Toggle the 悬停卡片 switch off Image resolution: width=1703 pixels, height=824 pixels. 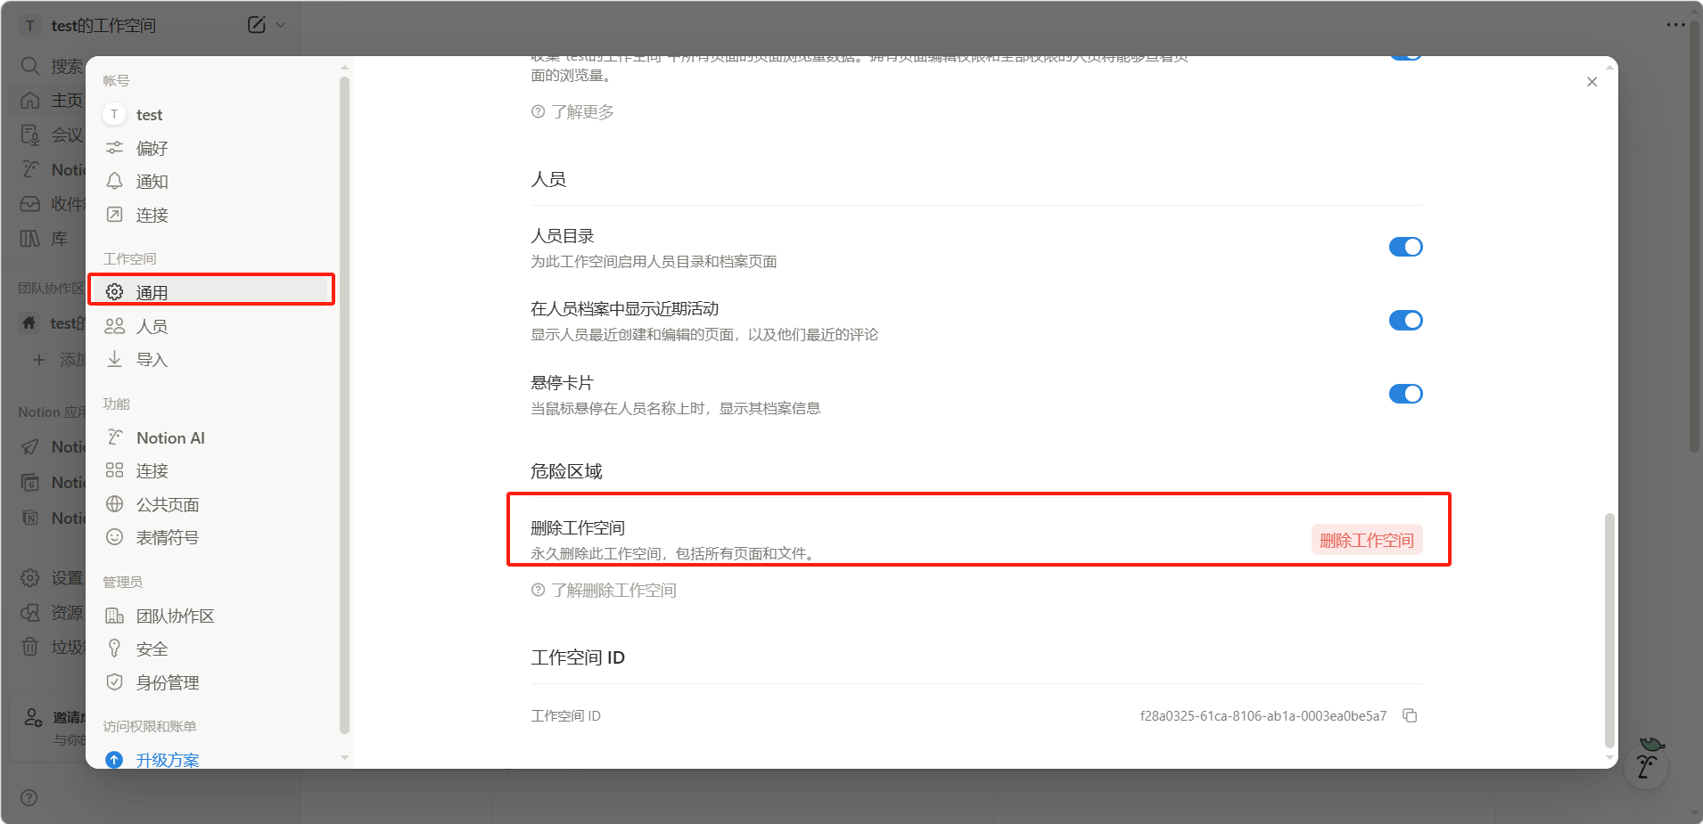(1405, 394)
